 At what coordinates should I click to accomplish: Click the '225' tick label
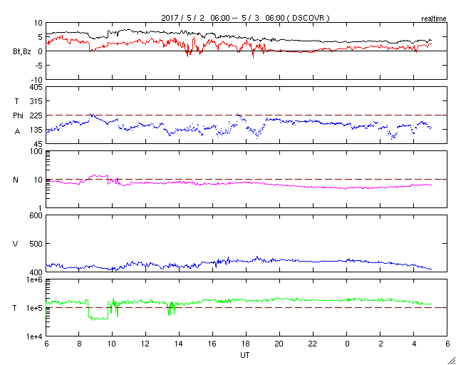[36, 115]
